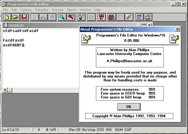Open the Options menu

pos(26,10)
